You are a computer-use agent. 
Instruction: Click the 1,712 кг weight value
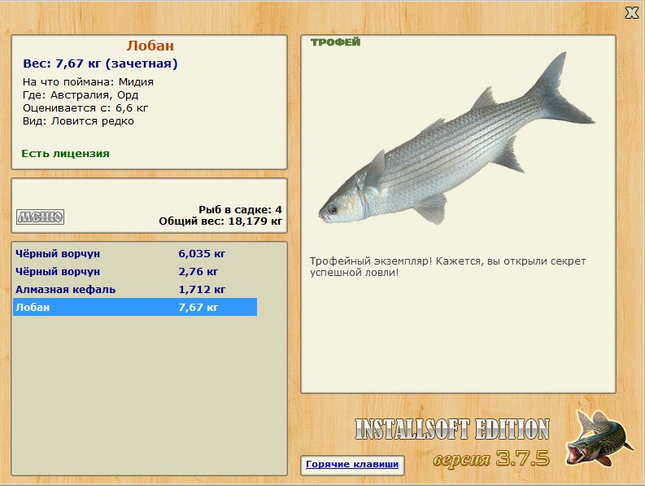coord(202,290)
